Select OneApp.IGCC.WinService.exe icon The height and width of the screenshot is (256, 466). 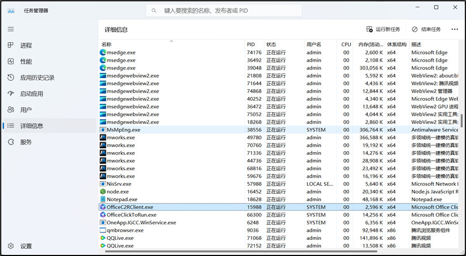coord(103,222)
